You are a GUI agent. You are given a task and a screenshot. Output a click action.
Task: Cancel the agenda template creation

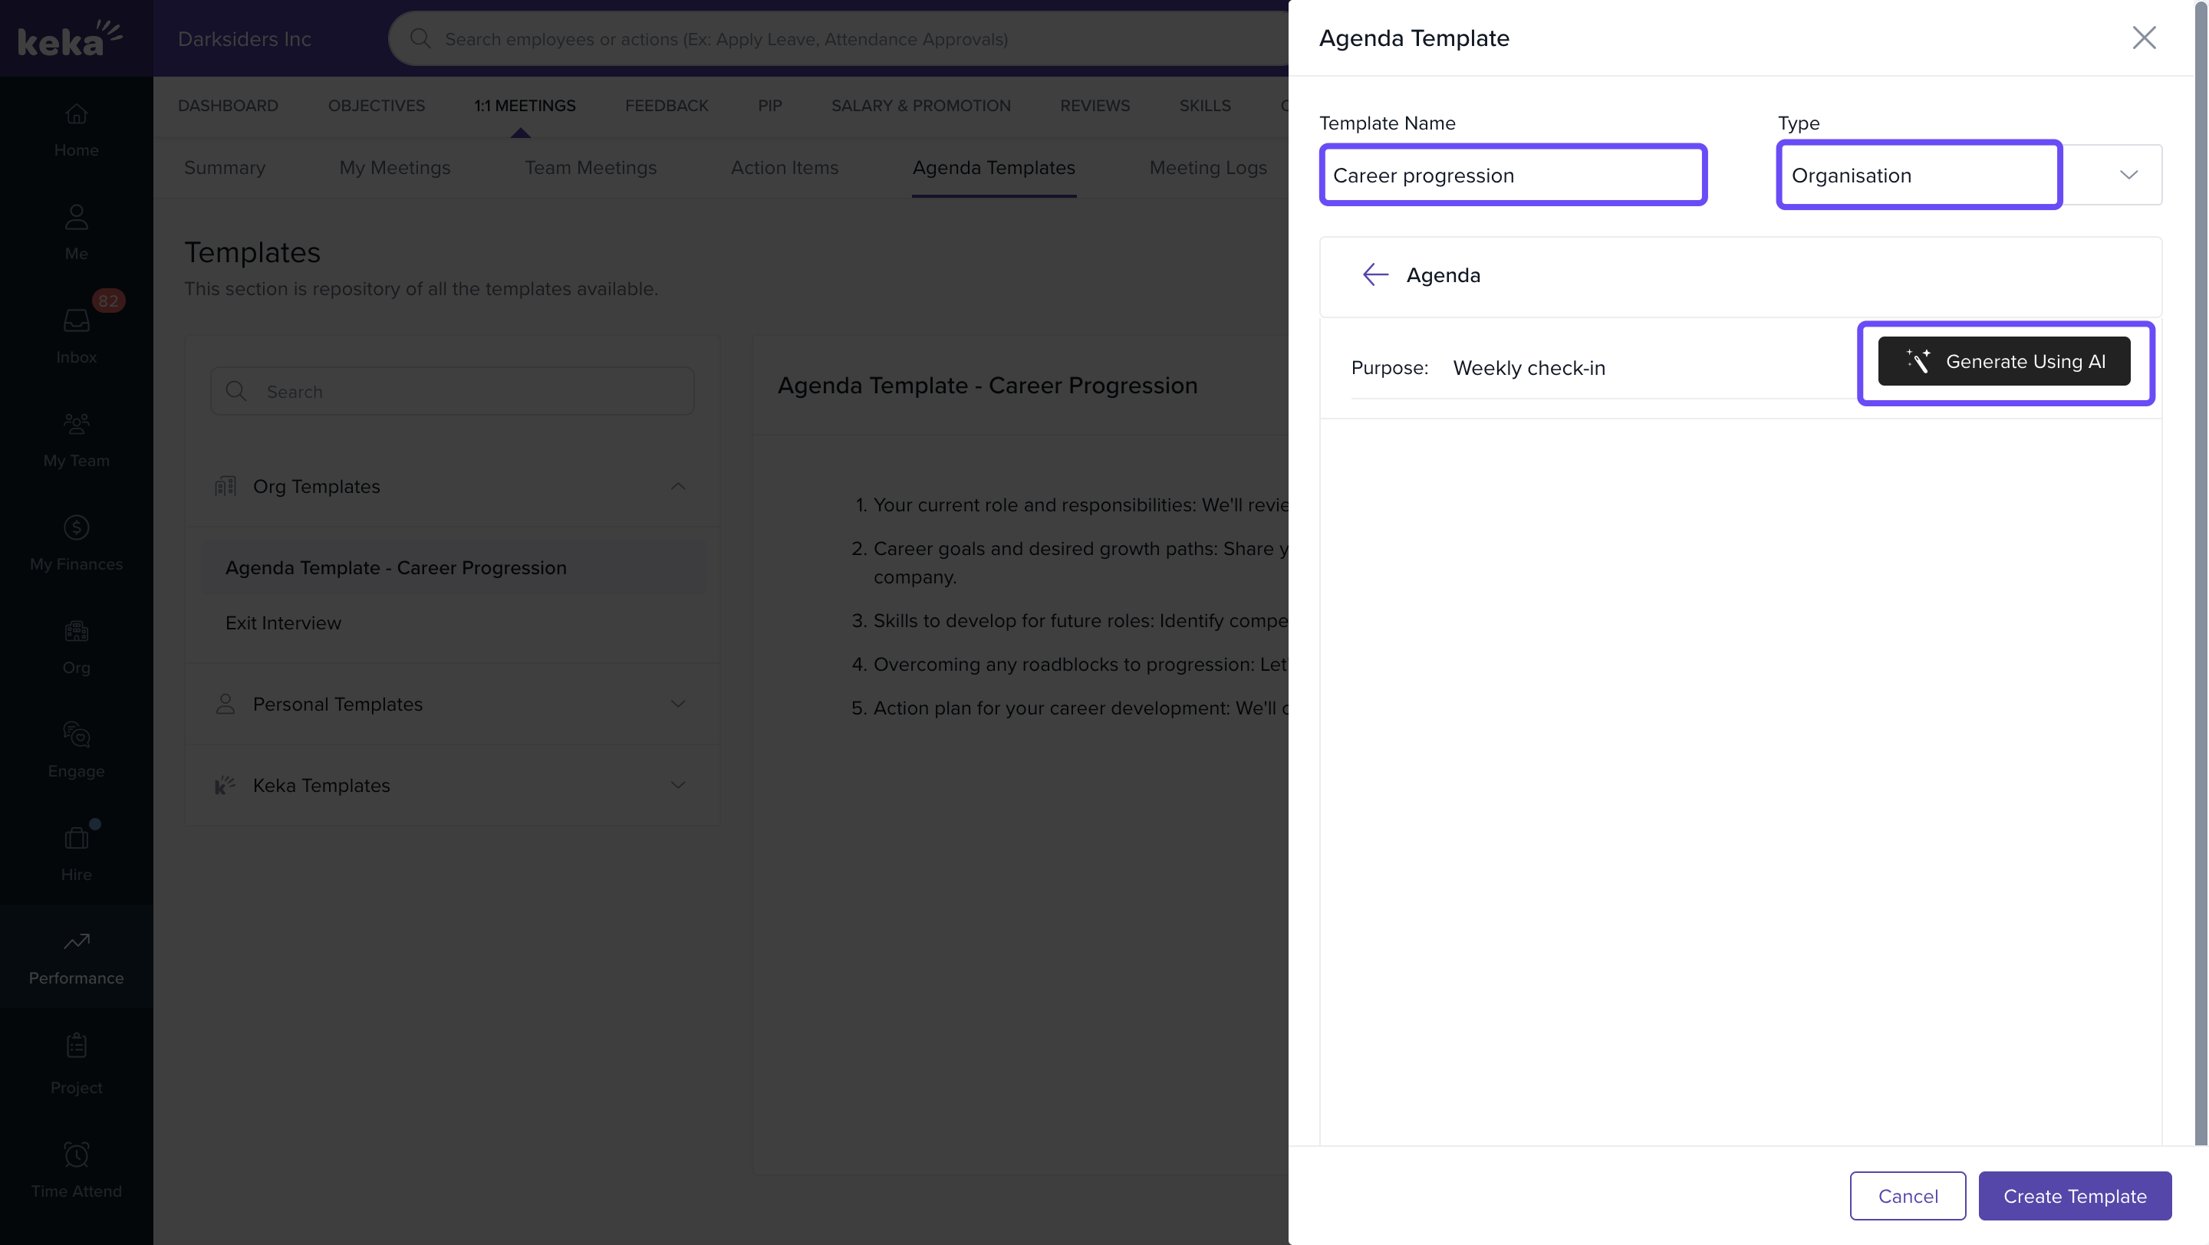pyautogui.click(x=1907, y=1195)
